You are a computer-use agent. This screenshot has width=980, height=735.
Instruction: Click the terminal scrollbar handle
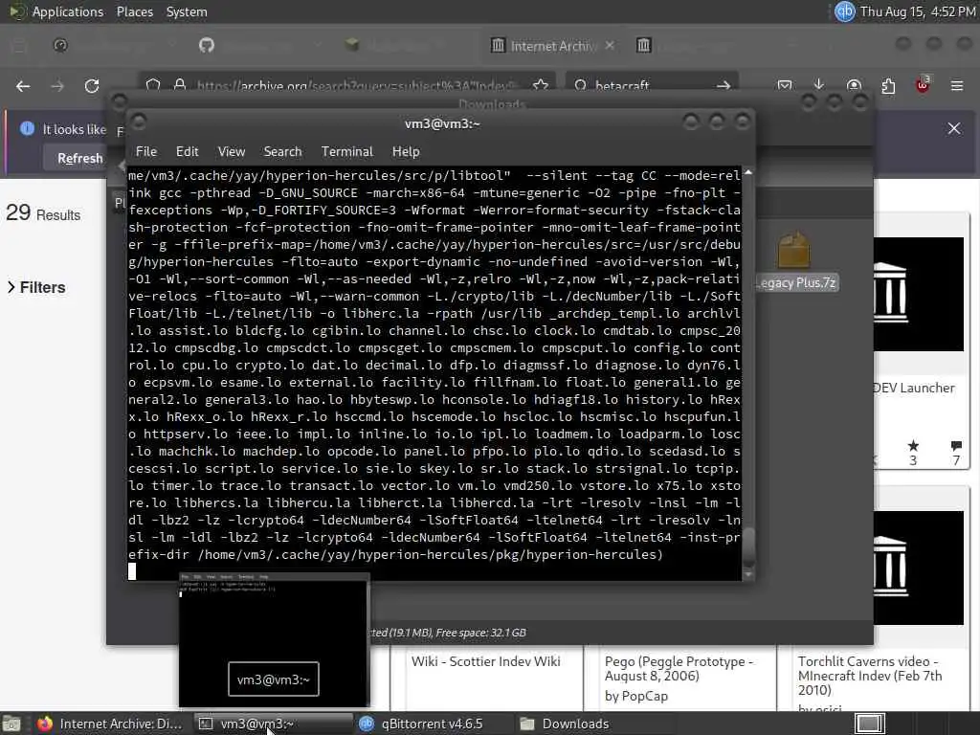(x=747, y=547)
